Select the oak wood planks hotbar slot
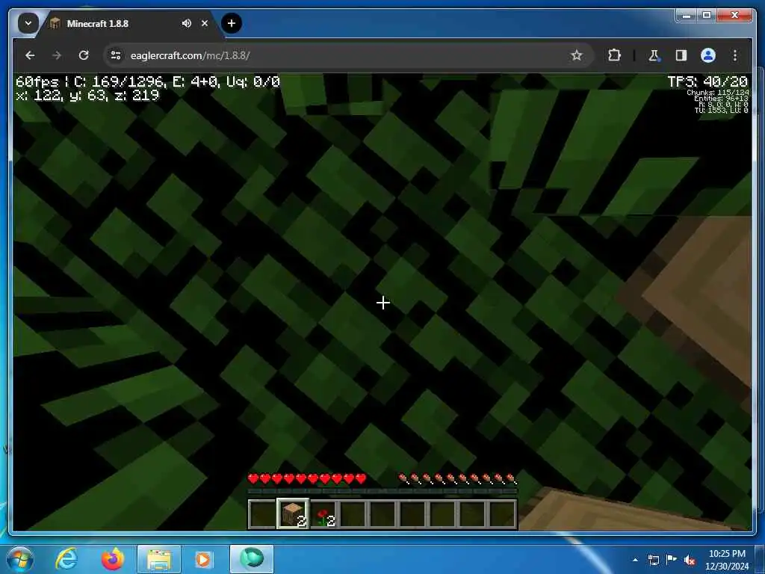 pos(293,514)
